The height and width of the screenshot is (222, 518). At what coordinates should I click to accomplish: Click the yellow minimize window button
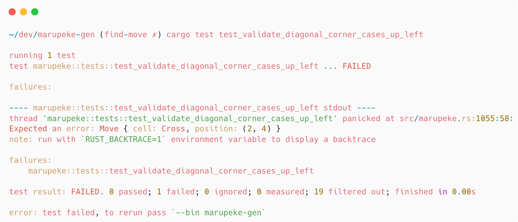pyautogui.click(x=23, y=12)
